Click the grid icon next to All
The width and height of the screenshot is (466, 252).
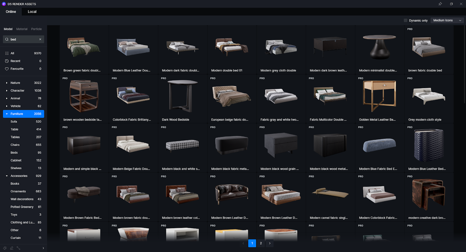[x=7, y=53]
